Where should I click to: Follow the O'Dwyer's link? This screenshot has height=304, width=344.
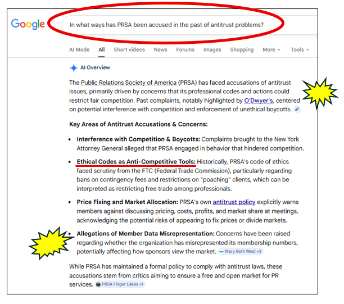click(260, 101)
